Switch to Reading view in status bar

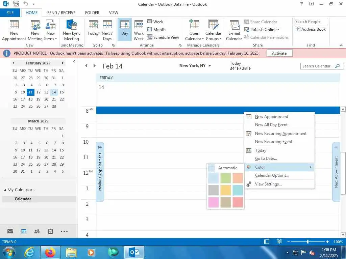279,241
